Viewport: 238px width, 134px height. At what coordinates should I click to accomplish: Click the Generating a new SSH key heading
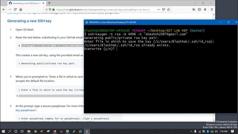click(29, 21)
